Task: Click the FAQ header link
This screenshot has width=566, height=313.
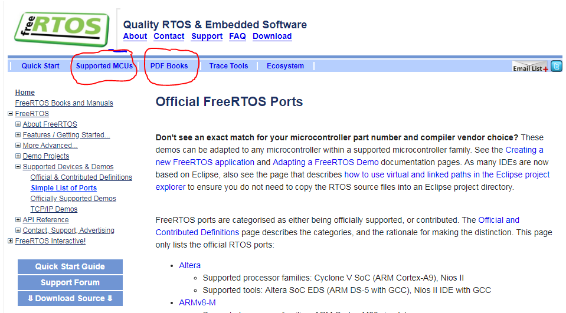Action: [x=237, y=37]
